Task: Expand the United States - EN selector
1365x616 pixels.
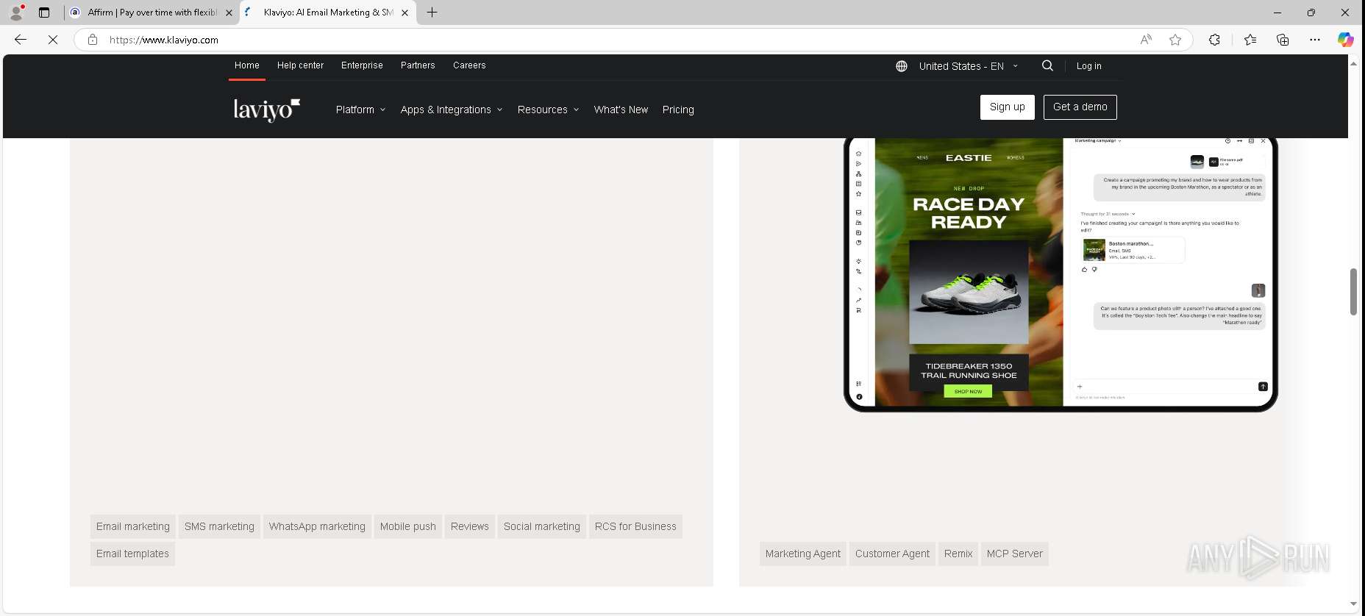Action: (968, 66)
